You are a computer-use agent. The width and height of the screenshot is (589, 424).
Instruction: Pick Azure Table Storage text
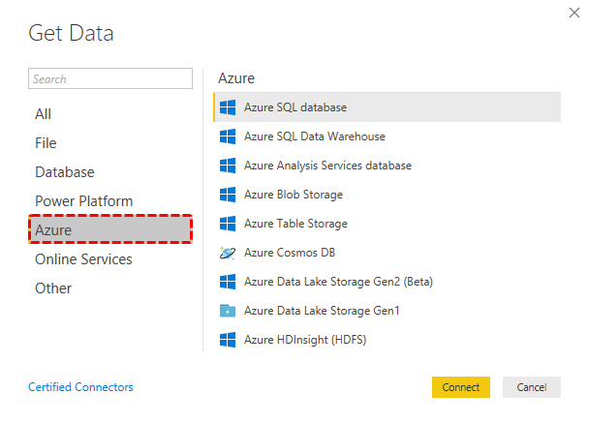[x=295, y=224]
